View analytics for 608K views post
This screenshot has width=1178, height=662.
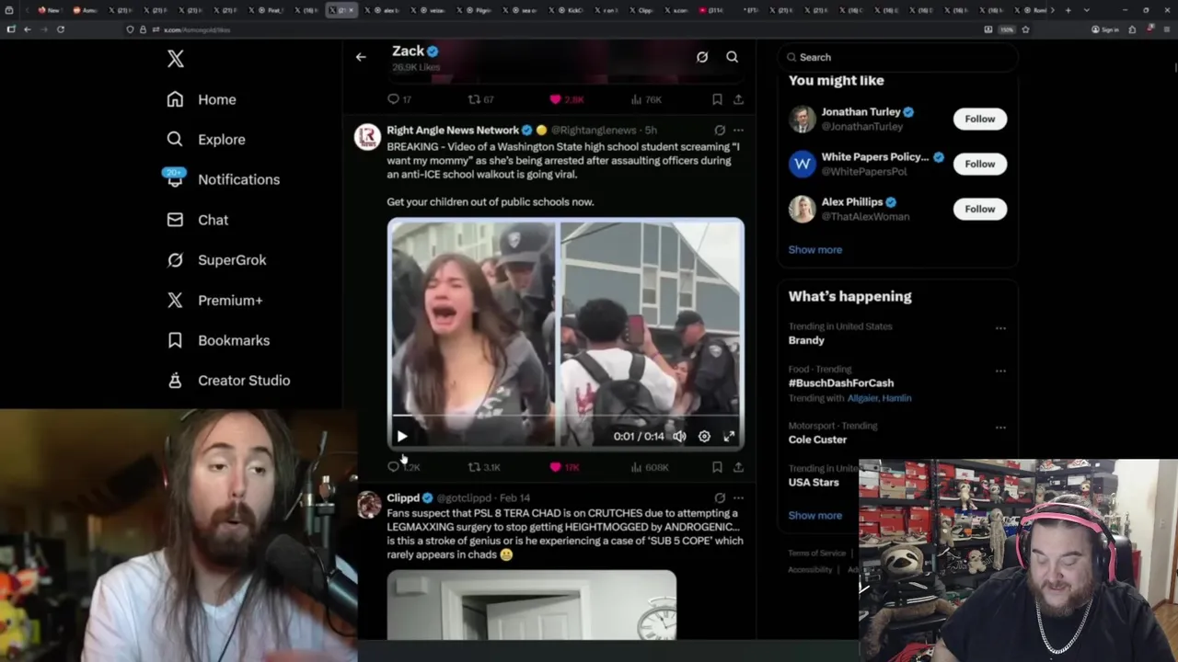[x=650, y=467]
